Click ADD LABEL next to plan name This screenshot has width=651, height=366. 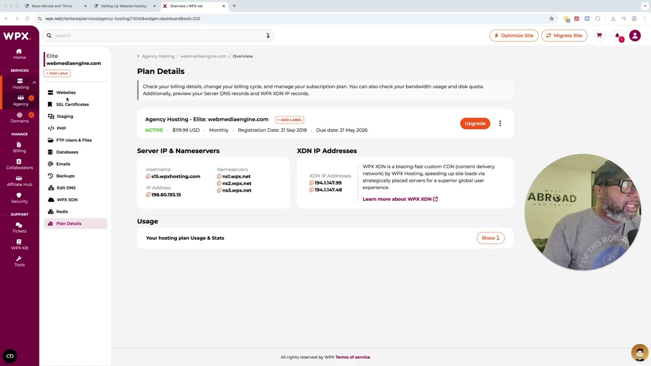point(289,120)
